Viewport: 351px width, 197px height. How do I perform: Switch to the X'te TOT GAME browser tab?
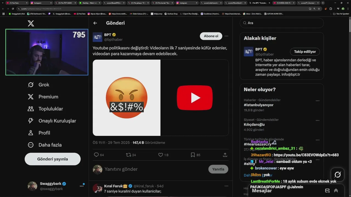66,3
